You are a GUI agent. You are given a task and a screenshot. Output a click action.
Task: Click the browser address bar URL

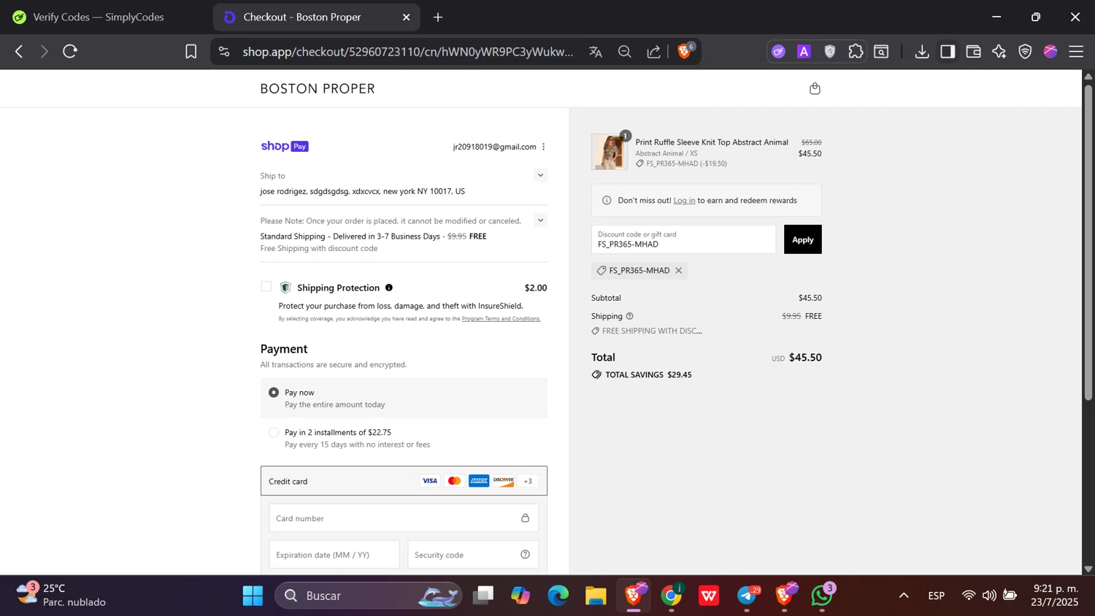coord(407,52)
